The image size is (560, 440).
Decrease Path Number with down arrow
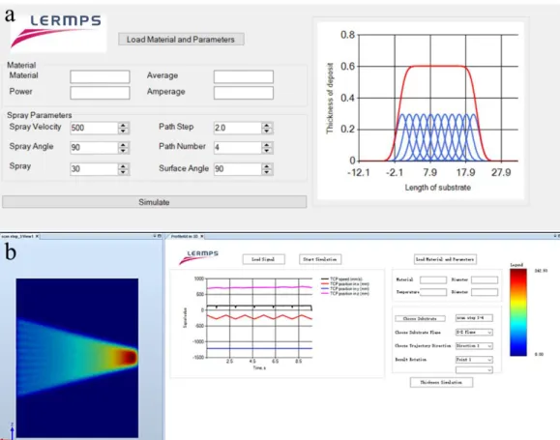(267, 151)
